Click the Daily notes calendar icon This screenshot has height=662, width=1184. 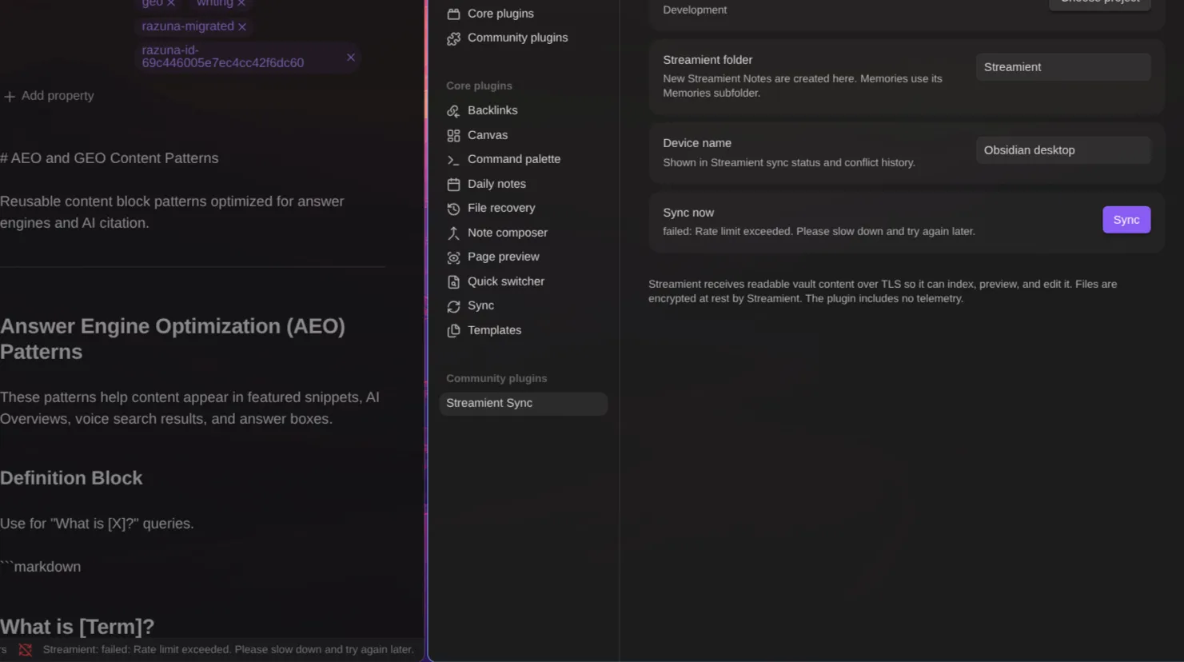[453, 185]
